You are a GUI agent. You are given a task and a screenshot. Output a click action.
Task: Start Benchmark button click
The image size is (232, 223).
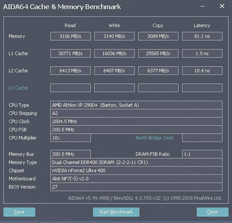coord(116,212)
